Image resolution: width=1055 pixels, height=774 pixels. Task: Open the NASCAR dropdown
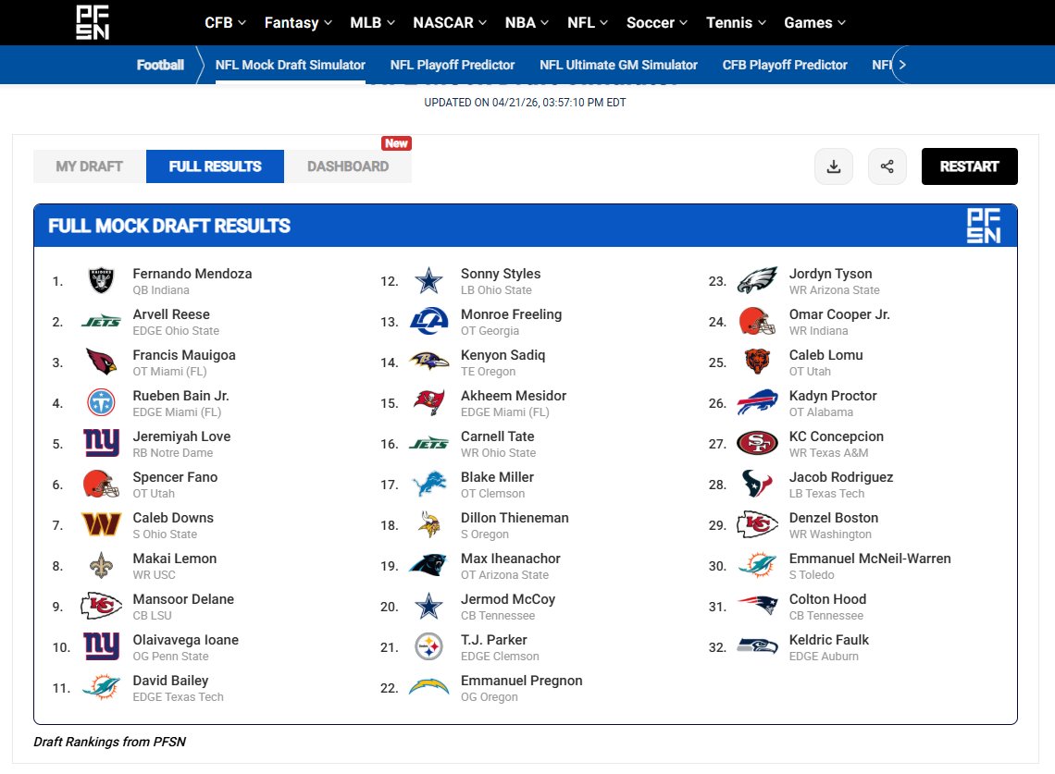click(450, 22)
